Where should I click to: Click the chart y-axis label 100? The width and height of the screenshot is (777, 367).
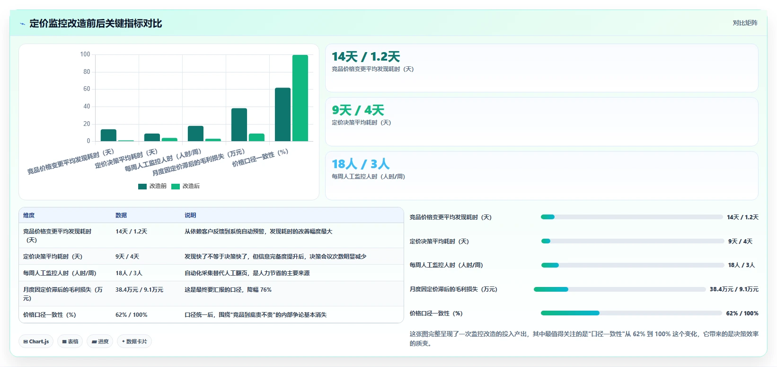(x=85, y=54)
